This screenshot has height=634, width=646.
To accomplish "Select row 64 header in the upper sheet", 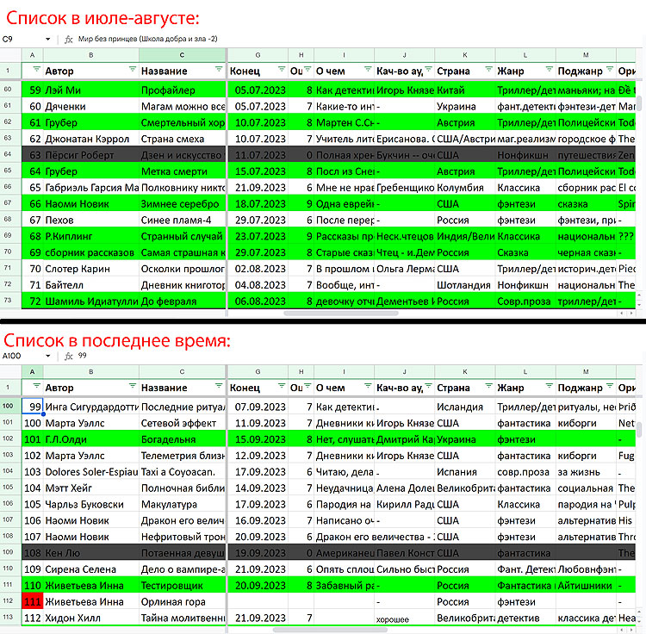I will [x=9, y=154].
